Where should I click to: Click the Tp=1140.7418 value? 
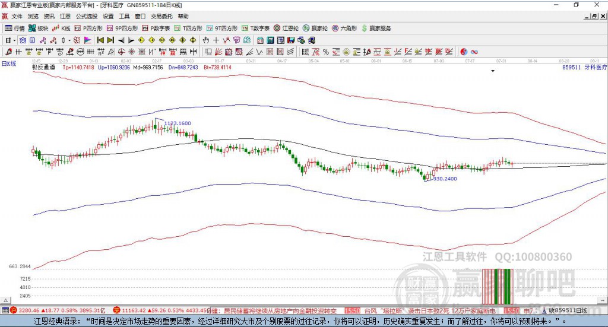pos(79,68)
